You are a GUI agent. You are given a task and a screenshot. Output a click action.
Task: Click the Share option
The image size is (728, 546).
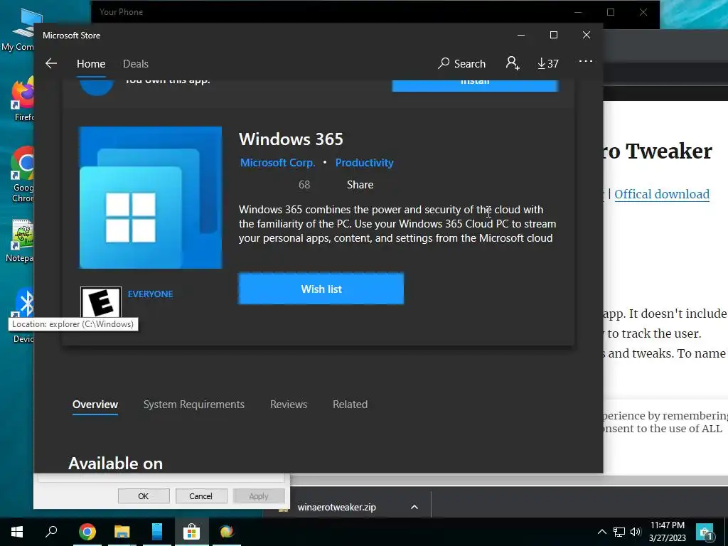360,185
